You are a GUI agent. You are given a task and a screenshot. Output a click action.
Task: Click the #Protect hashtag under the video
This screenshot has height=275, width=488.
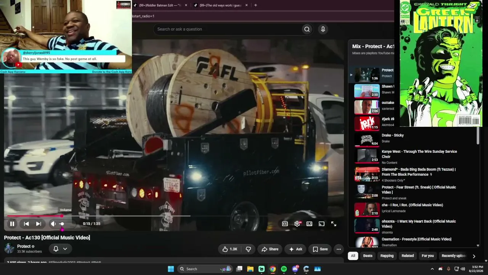pyautogui.click(x=83, y=262)
